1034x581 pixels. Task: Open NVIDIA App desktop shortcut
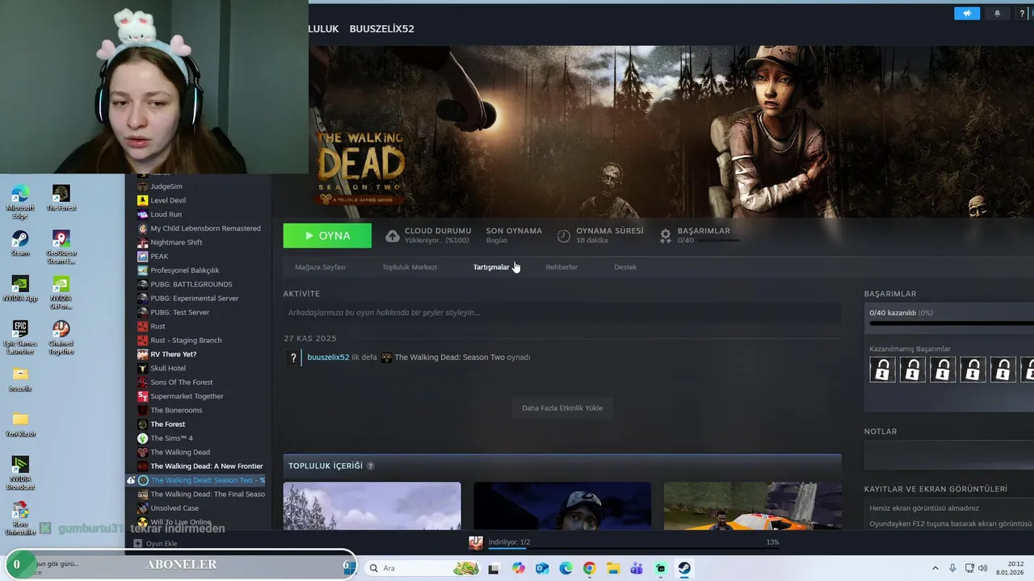tap(20, 289)
